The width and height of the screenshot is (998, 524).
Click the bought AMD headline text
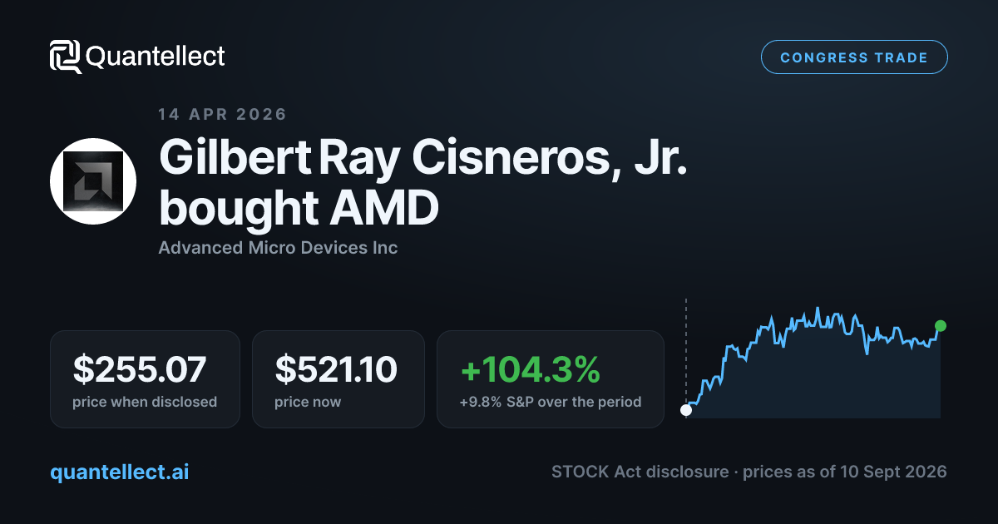[299, 210]
